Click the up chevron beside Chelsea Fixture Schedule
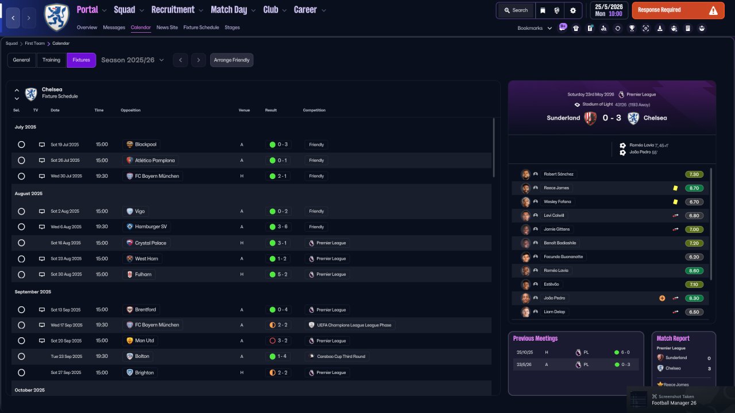The width and height of the screenshot is (735, 413). (17, 90)
